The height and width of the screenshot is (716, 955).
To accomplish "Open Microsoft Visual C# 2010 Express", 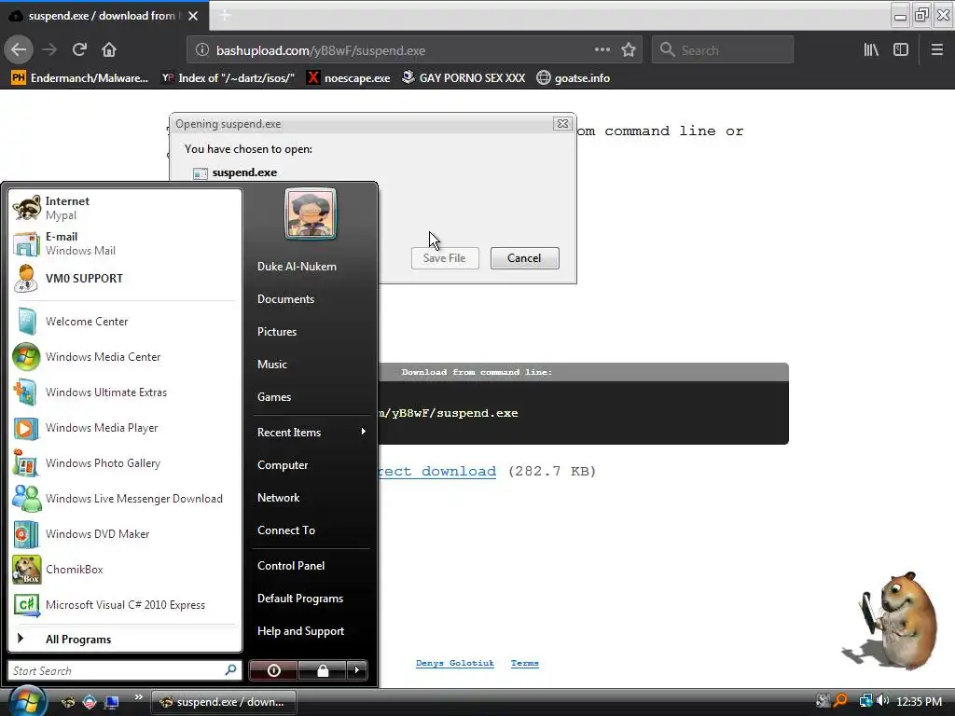I will [x=125, y=604].
